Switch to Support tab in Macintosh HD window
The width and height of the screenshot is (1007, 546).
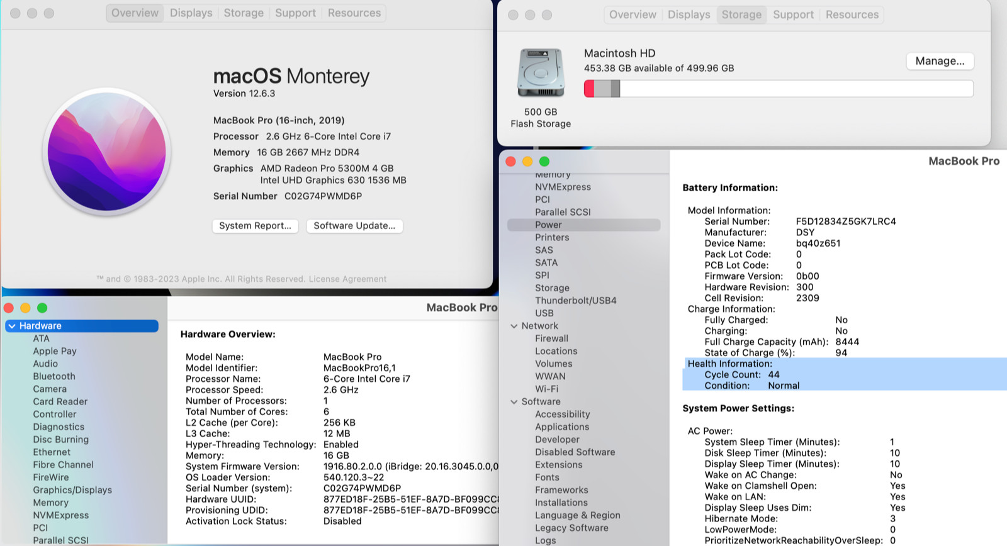coord(793,14)
